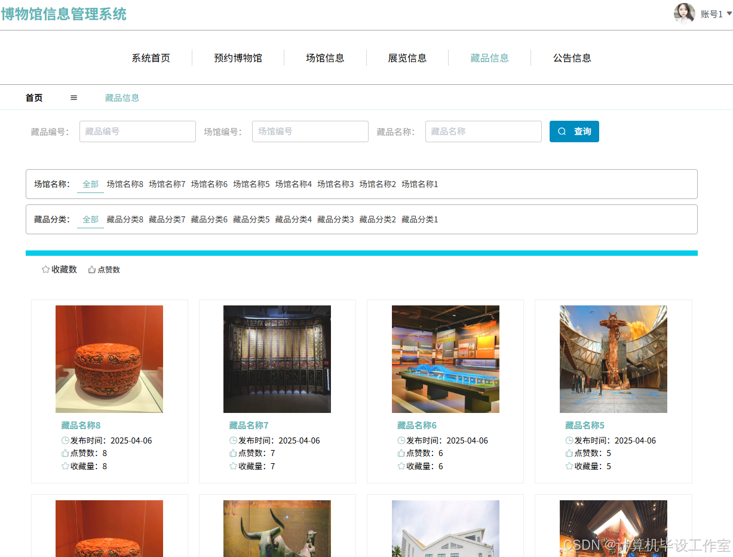Click clock icon on 藏品名称7 card
This screenshot has width=733, height=557.
click(233, 440)
